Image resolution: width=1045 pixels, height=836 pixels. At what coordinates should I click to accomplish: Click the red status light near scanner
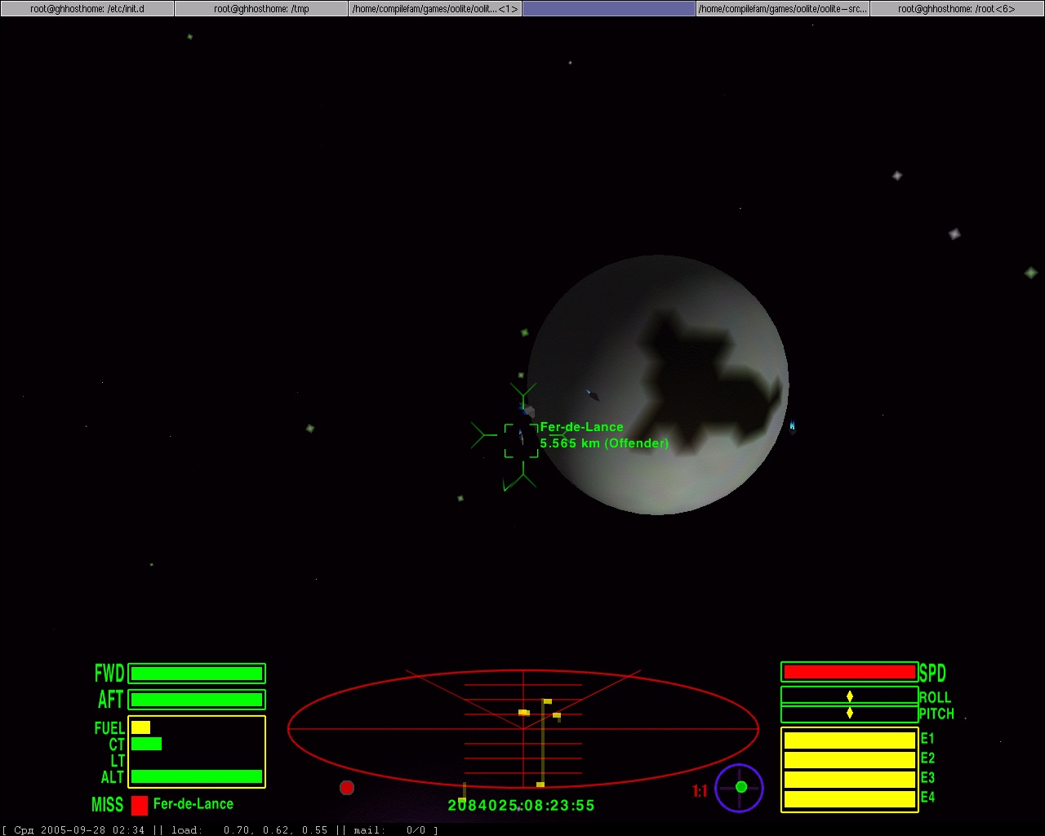tap(347, 788)
